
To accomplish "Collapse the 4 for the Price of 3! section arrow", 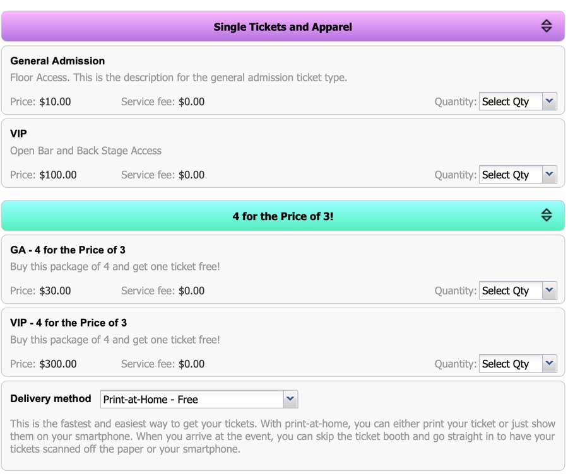I will [547, 215].
